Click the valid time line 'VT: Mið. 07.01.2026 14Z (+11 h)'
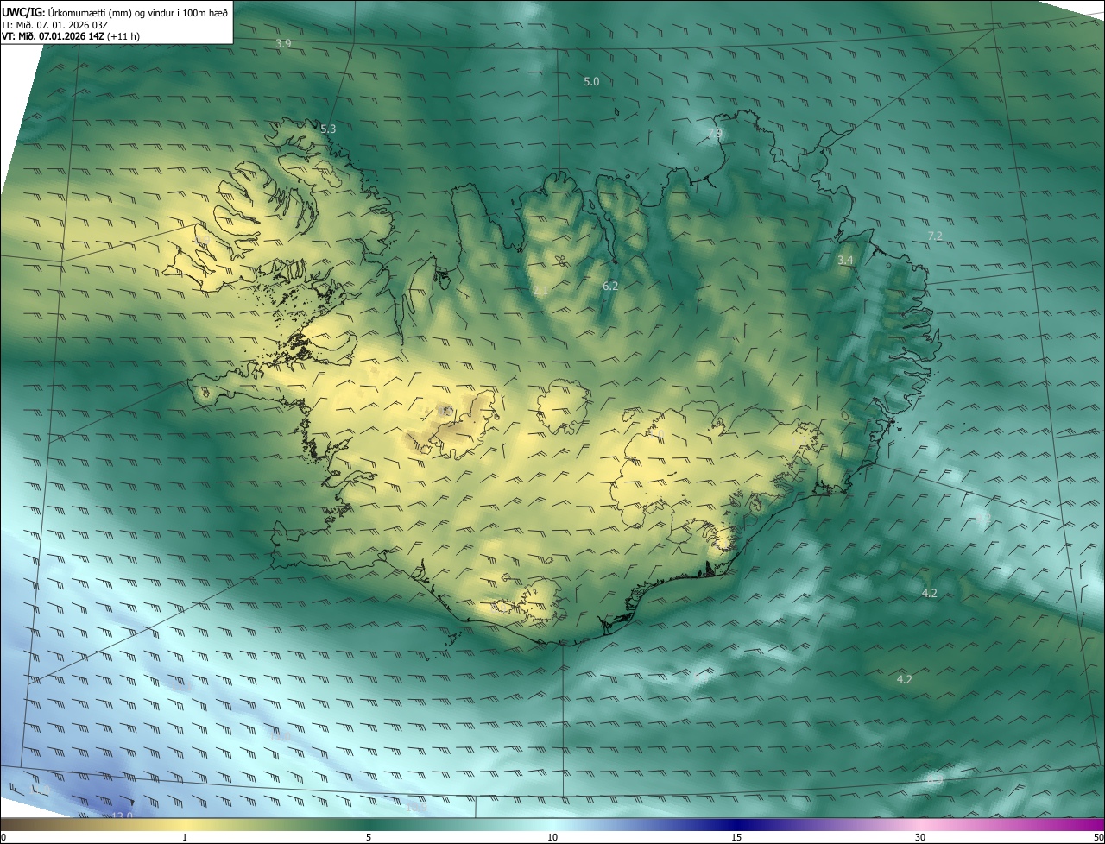The height and width of the screenshot is (844, 1105). pyautogui.click(x=71, y=36)
